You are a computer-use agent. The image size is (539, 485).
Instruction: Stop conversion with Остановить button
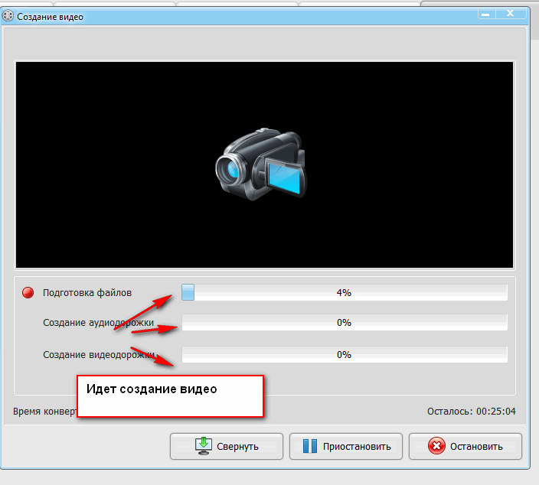click(x=465, y=446)
